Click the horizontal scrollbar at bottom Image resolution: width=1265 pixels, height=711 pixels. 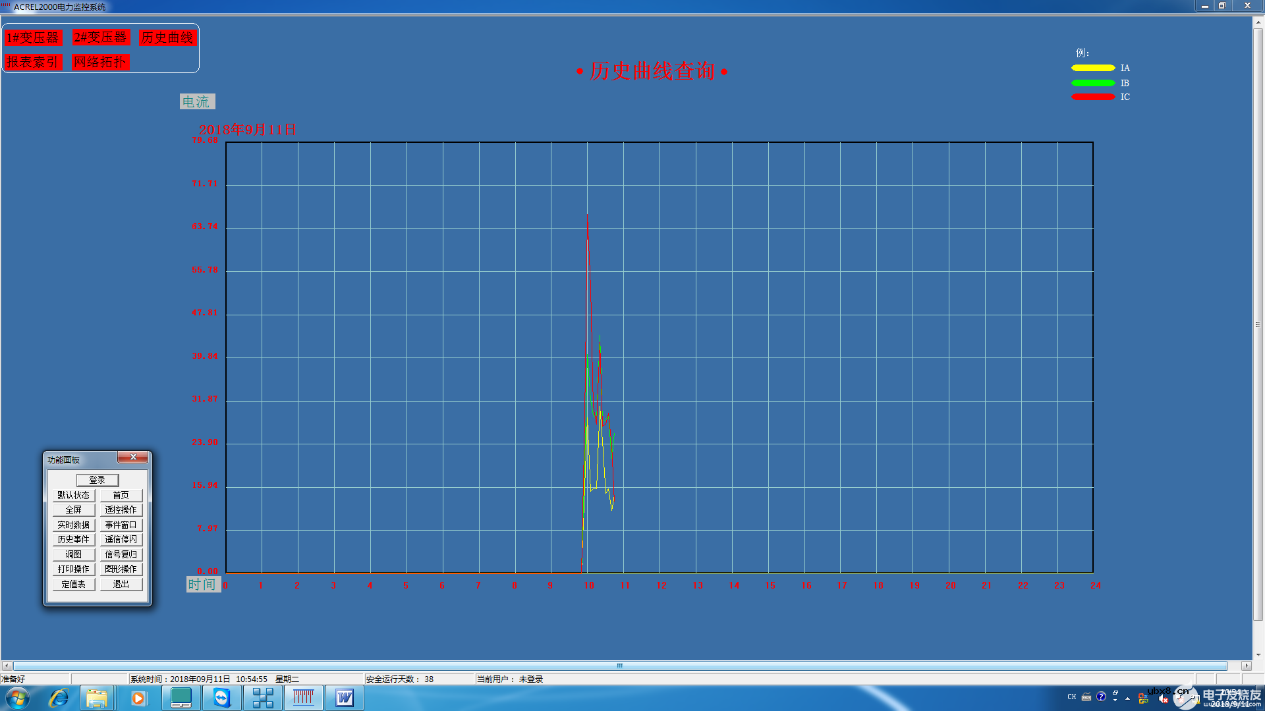pos(619,666)
